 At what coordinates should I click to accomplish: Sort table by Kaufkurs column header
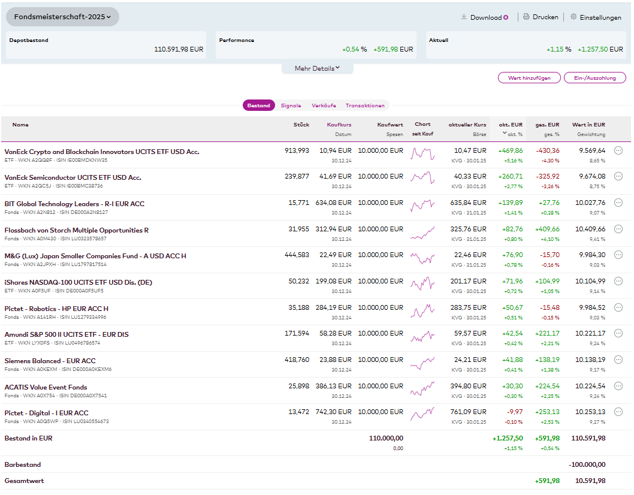(339, 125)
